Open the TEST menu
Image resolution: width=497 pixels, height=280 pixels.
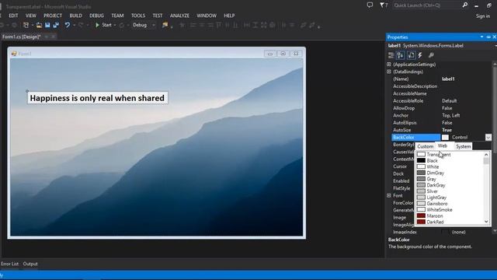157,16
